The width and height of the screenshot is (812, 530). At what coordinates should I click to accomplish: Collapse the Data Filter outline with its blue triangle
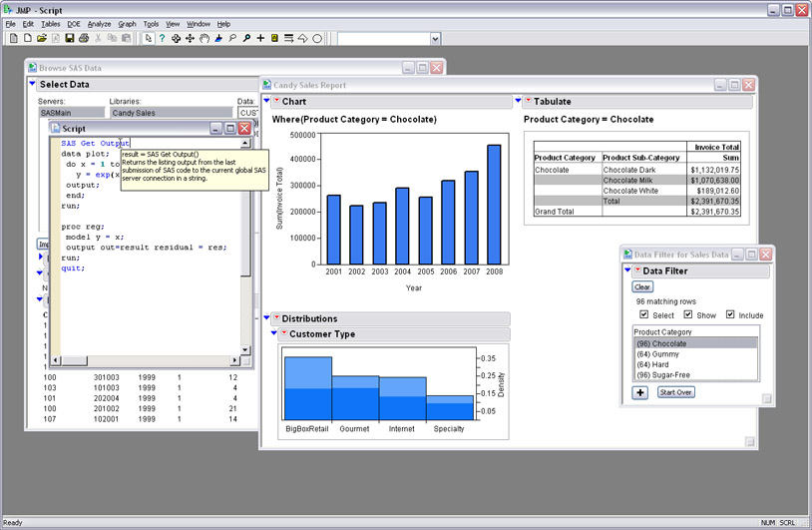[627, 269]
